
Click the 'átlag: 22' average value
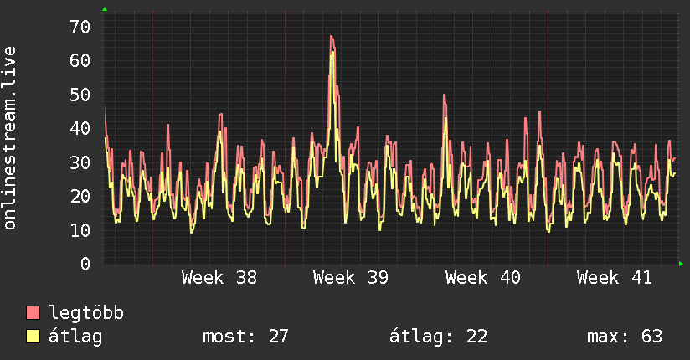coord(438,337)
